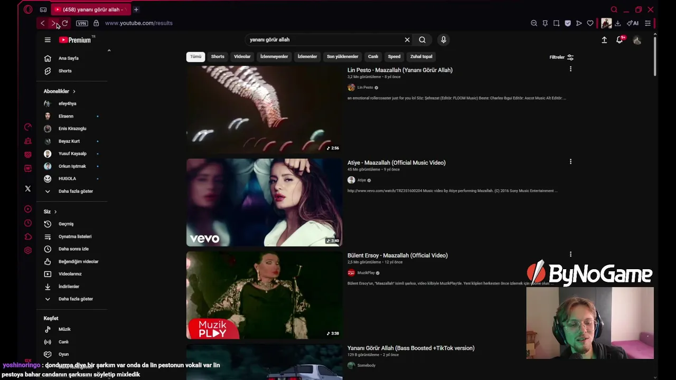
Task: Open Daha sonra izle list
Action: coord(72,249)
